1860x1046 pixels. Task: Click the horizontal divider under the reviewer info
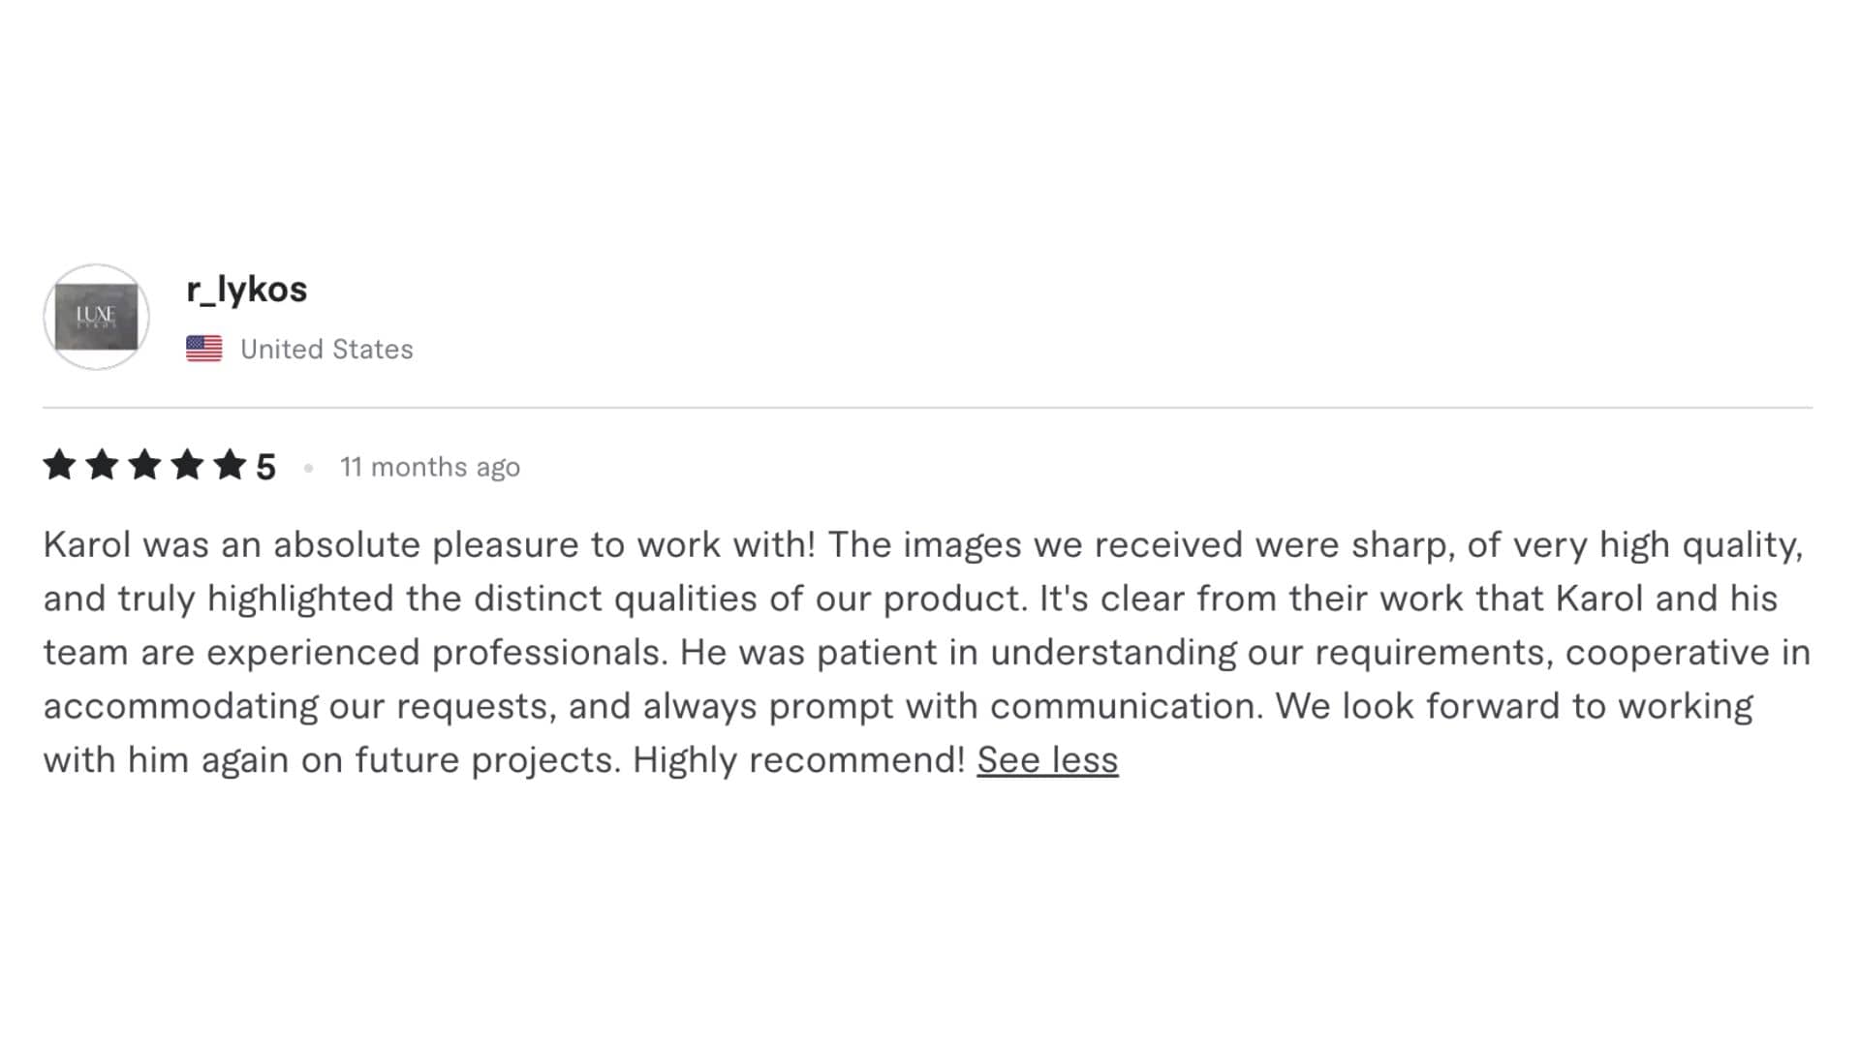927,408
